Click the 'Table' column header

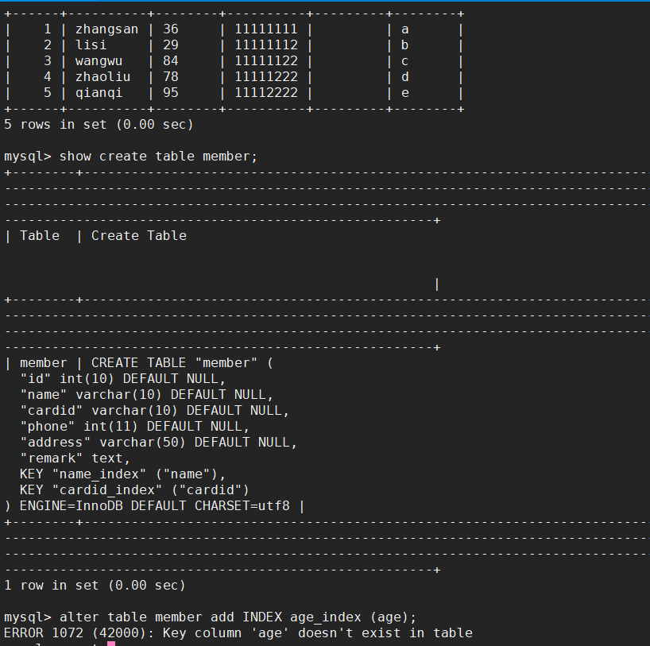click(40, 235)
